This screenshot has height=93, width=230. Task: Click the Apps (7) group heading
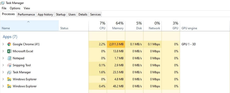click(x=10, y=37)
